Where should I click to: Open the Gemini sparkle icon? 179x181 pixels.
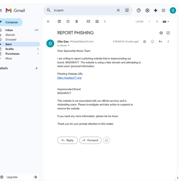click(155, 10)
